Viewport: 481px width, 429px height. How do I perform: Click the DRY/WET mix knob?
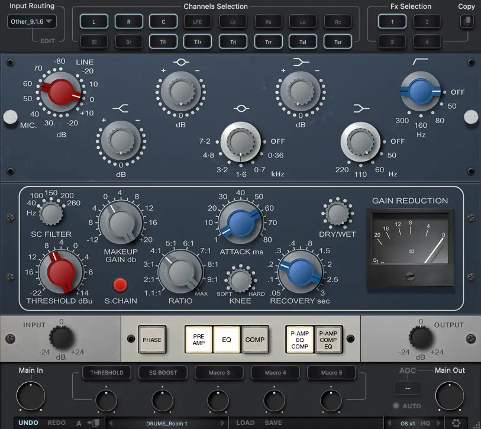[x=337, y=213]
